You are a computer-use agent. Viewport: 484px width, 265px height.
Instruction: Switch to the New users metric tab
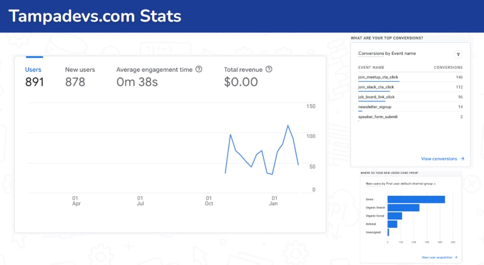coord(80,76)
